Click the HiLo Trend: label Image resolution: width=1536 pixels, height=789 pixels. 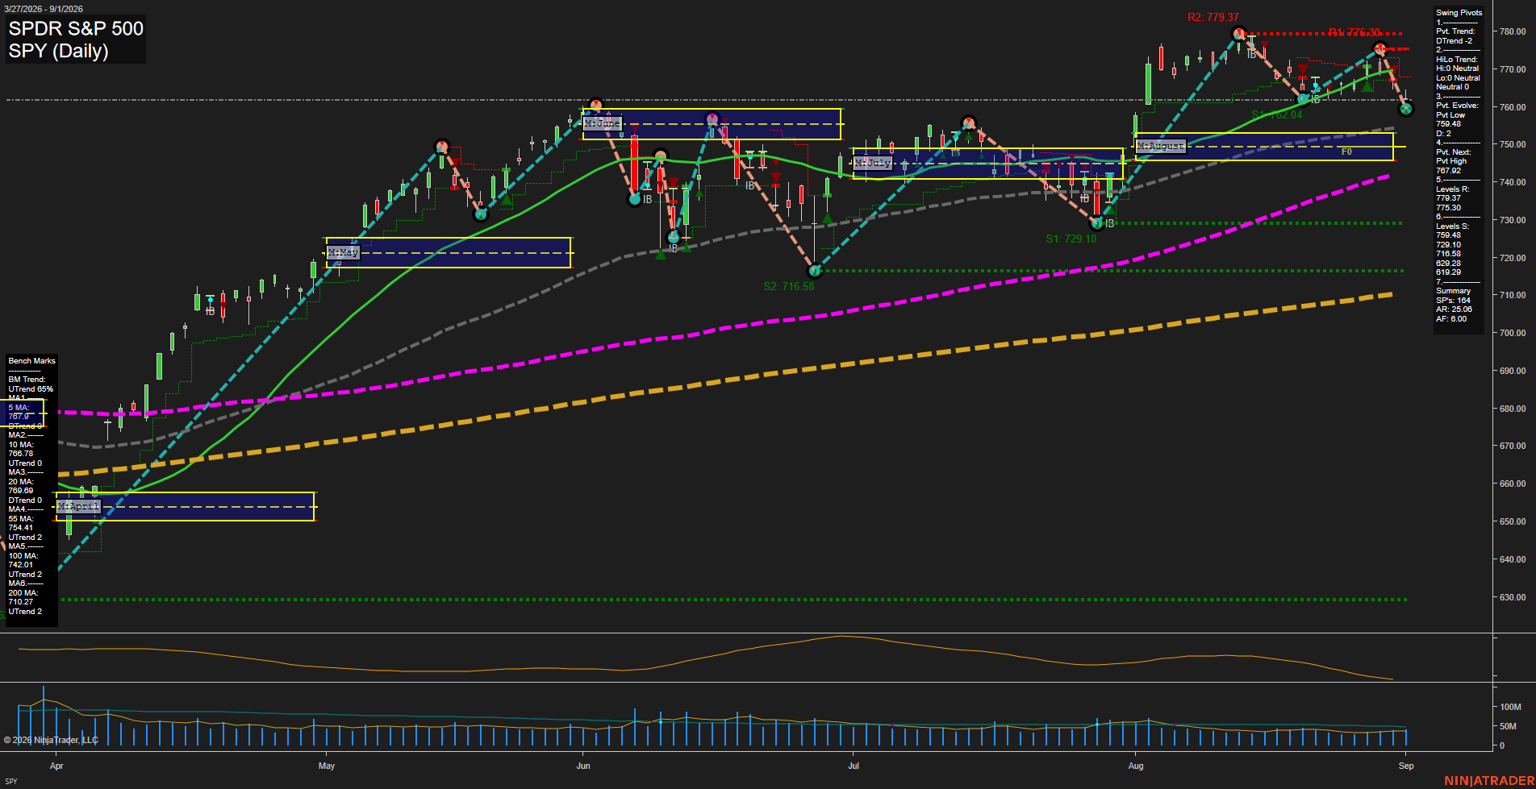[1457, 60]
